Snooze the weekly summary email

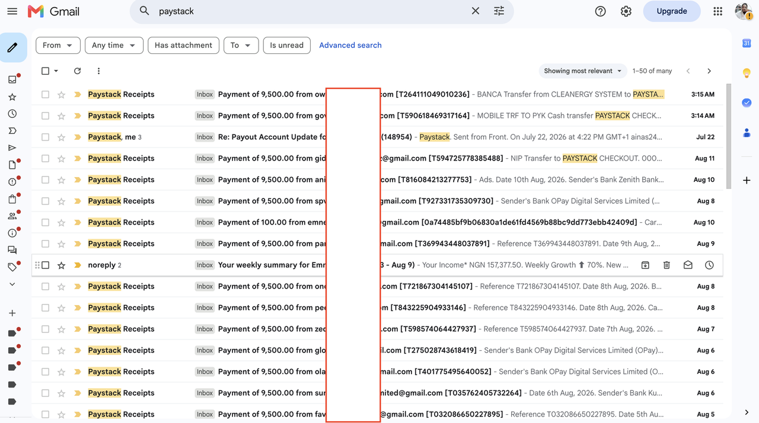tap(709, 265)
